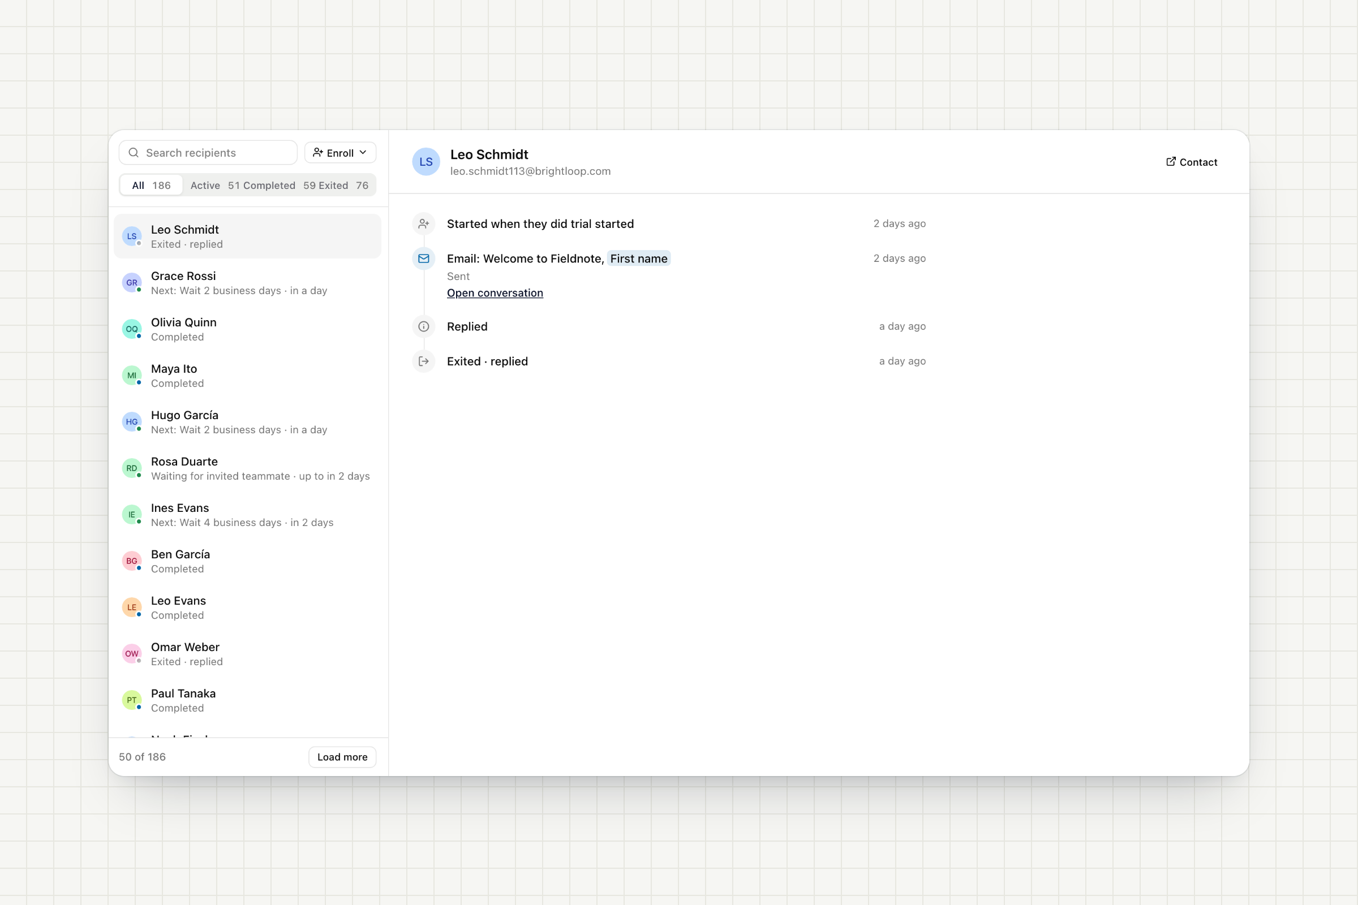Click the trial started person icon
This screenshot has width=1358, height=905.
click(423, 223)
